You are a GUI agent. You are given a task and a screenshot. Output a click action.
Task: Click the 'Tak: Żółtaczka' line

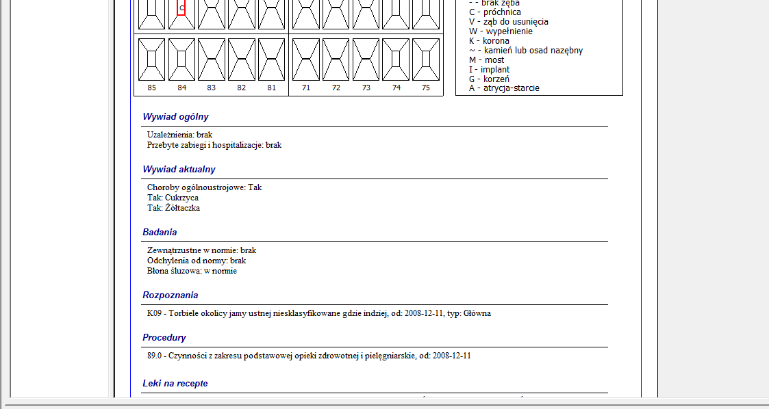[174, 208]
